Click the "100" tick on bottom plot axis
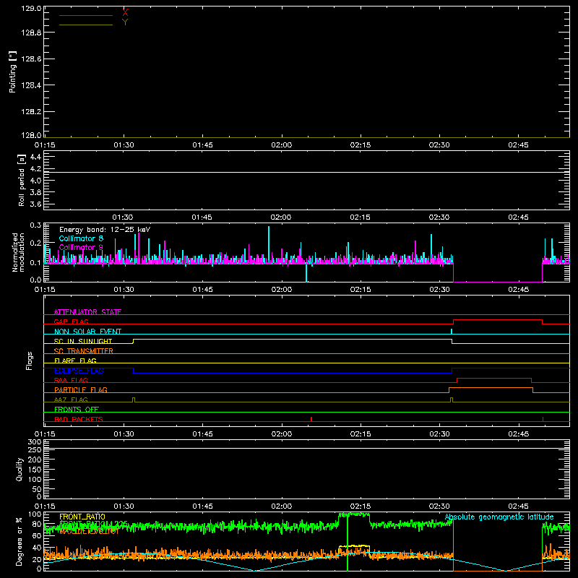This screenshot has height=578, width=578. click(x=35, y=514)
